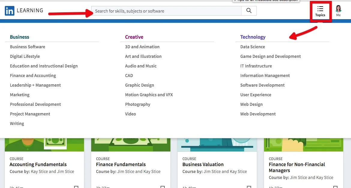Open Finance and Accounting topic
The height and width of the screenshot is (188, 351).
33,76
